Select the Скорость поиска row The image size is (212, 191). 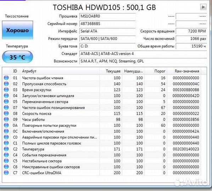point(102,114)
